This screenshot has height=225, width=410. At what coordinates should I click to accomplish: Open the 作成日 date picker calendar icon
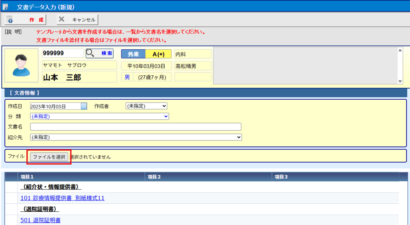pyautogui.click(x=84, y=106)
